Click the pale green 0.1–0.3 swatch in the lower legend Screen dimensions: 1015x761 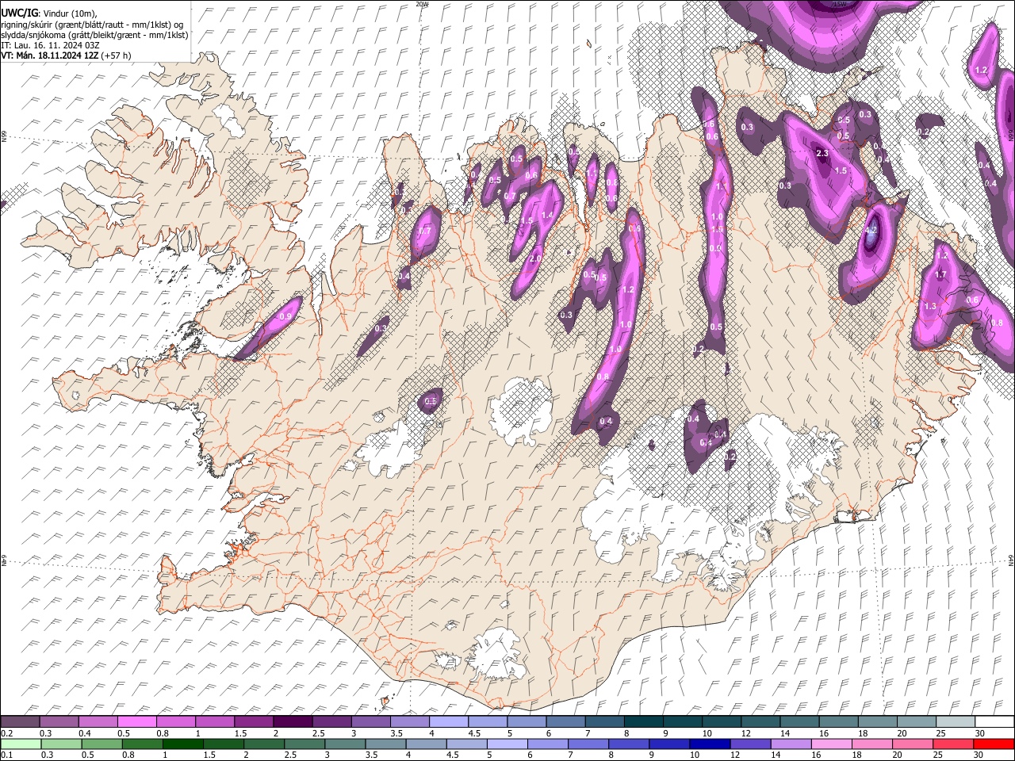[x=21, y=744]
